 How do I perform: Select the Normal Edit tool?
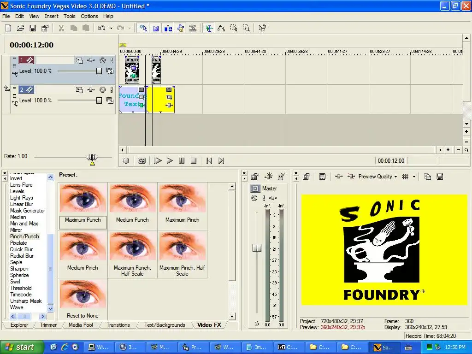[209, 28]
